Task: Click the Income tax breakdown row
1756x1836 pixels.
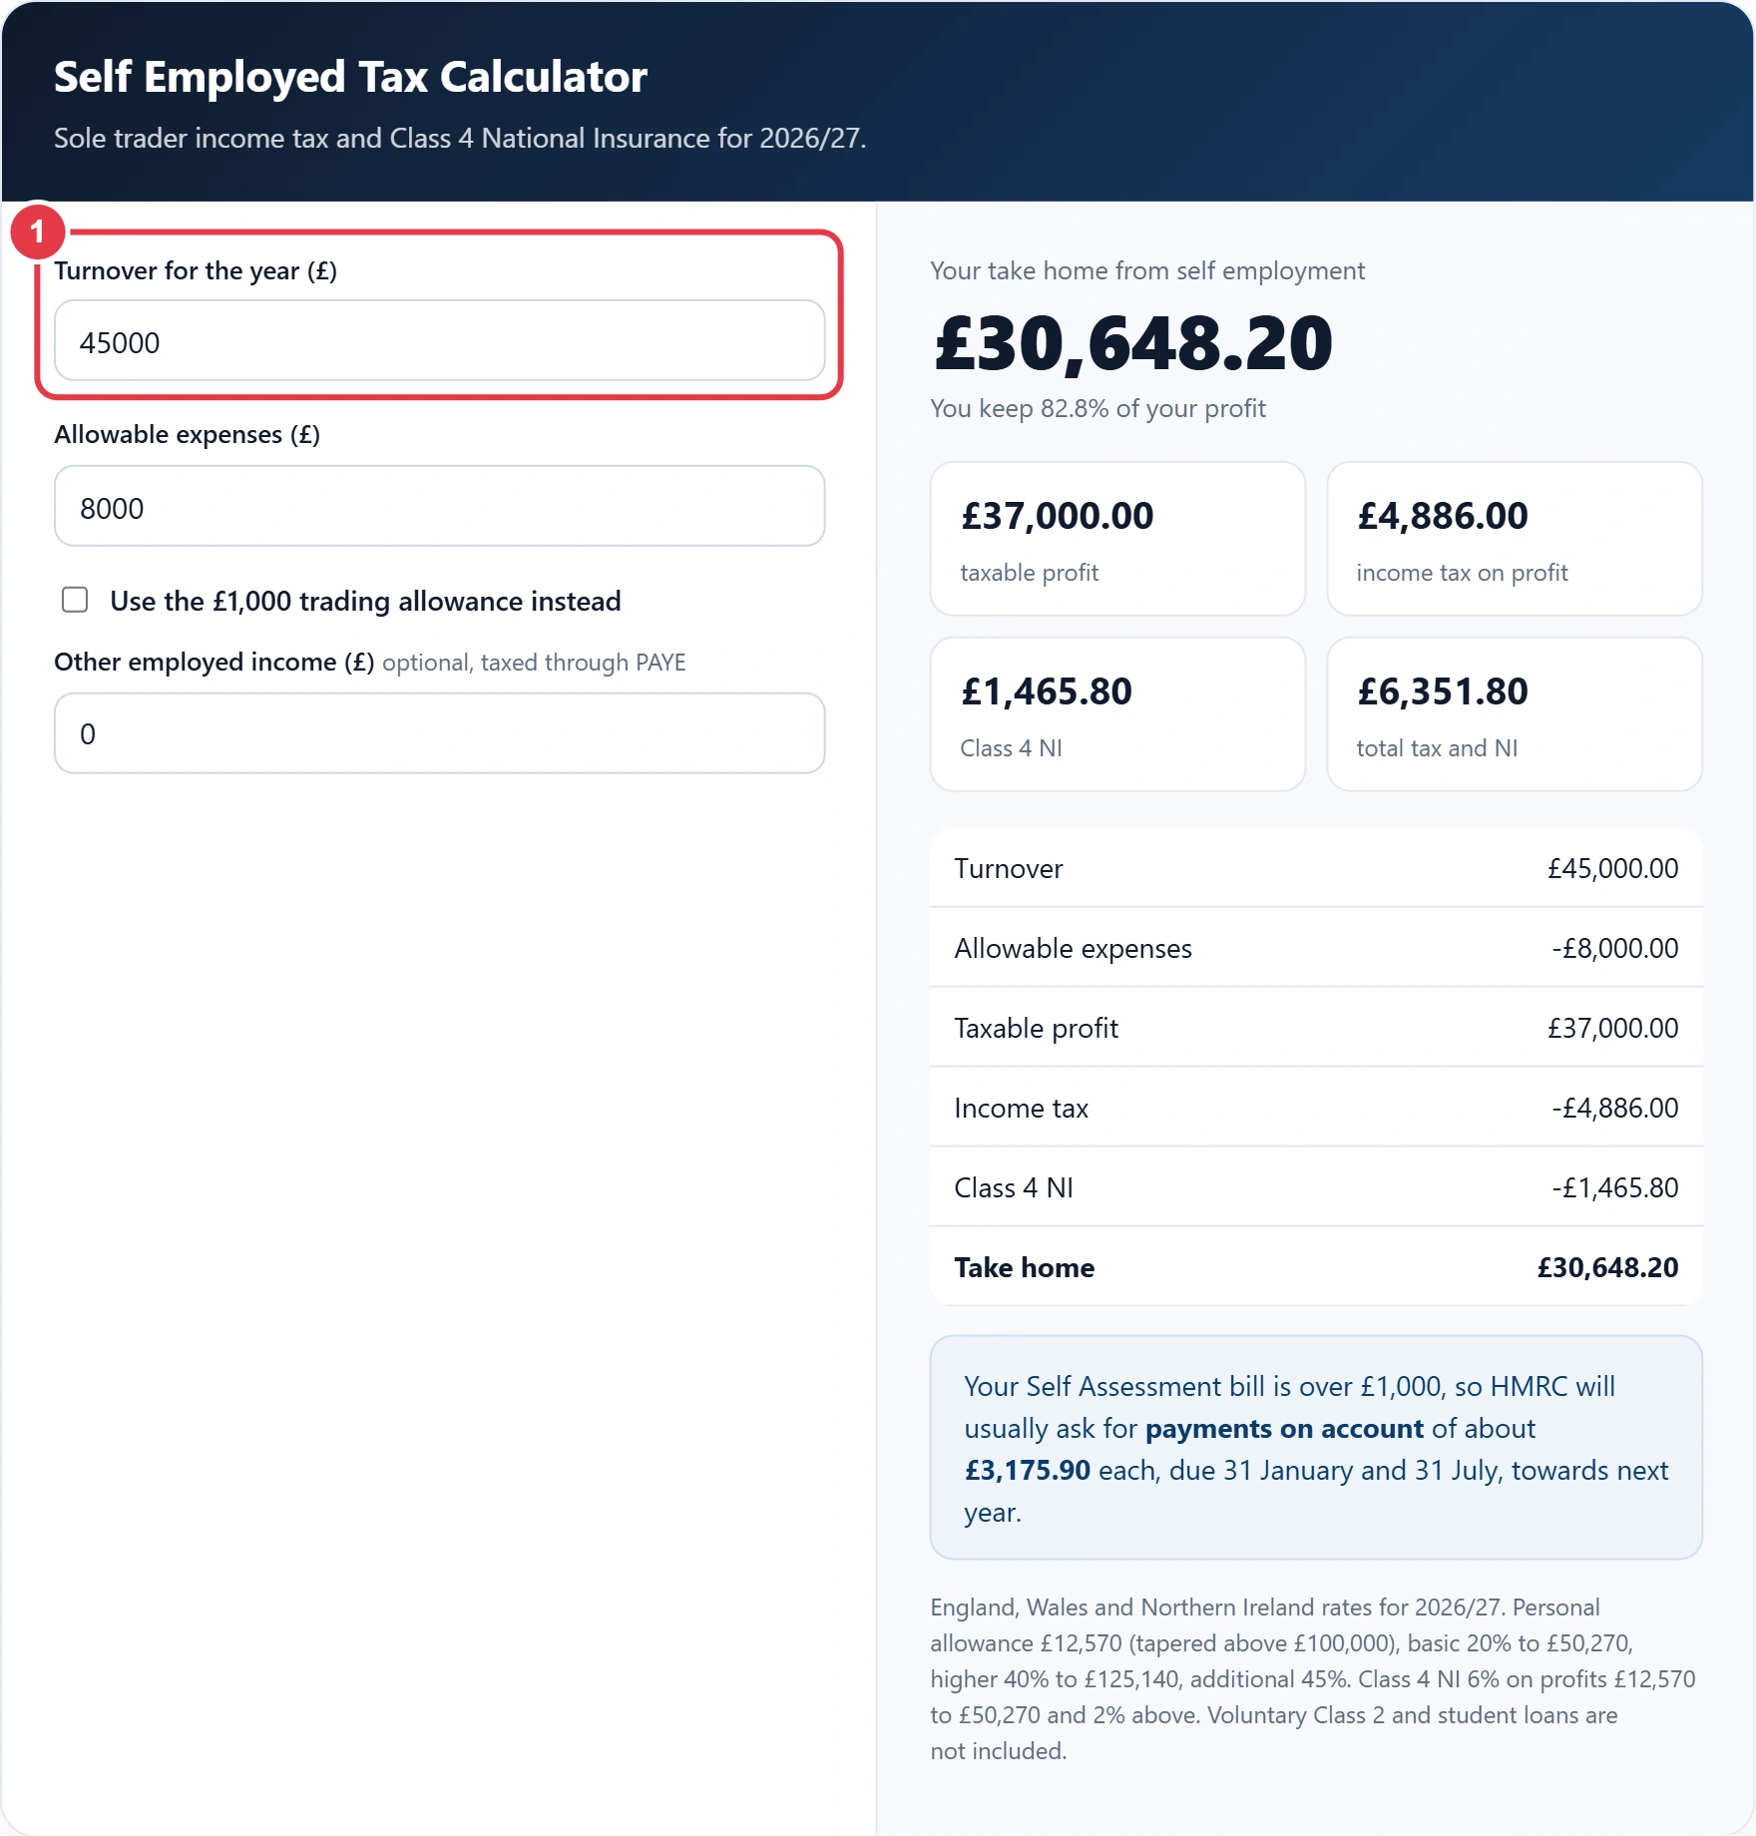Action: click(1316, 1108)
